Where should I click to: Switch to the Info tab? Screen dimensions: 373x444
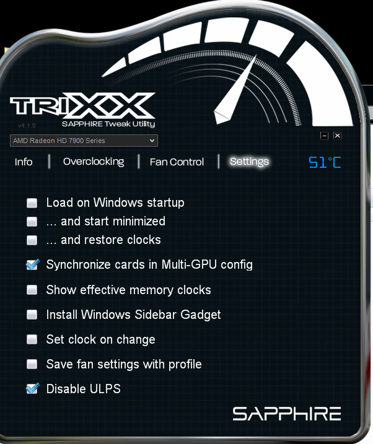tap(24, 162)
